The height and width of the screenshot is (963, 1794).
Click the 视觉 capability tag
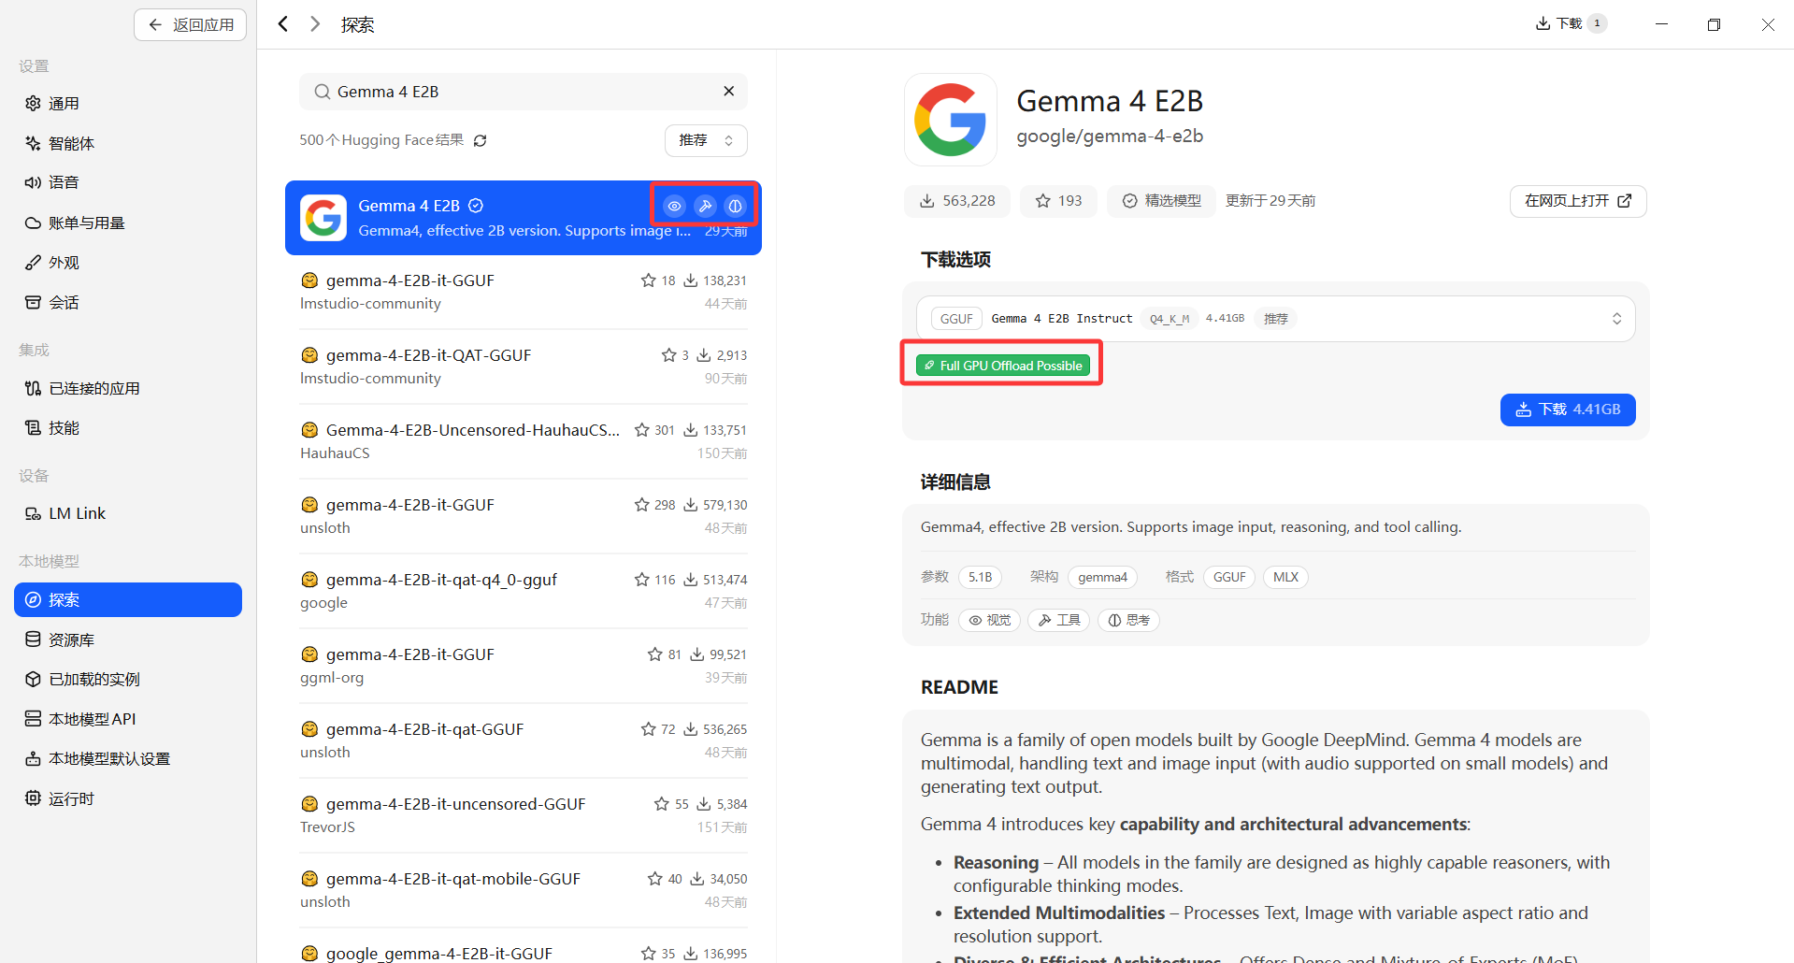990,620
